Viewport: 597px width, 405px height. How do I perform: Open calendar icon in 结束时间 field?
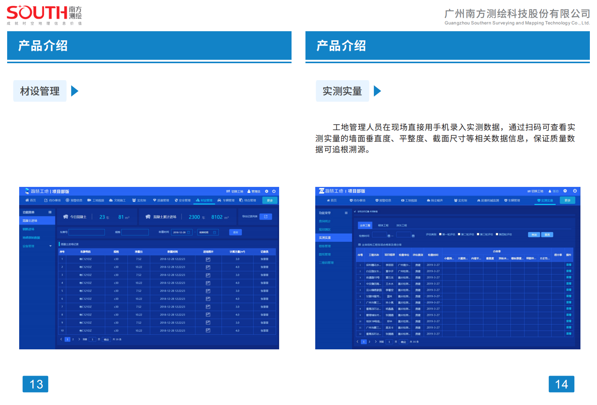pyautogui.click(x=215, y=232)
